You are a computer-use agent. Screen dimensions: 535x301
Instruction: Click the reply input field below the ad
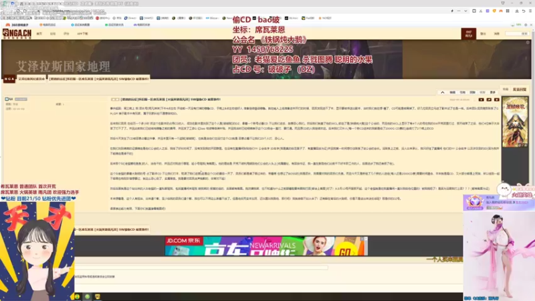pyautogui.click(x=201, y=268)
